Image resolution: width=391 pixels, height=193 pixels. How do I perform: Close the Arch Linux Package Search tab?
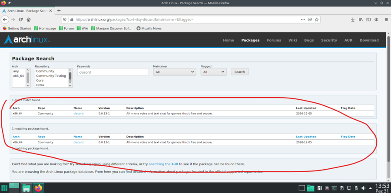[50, 11]
